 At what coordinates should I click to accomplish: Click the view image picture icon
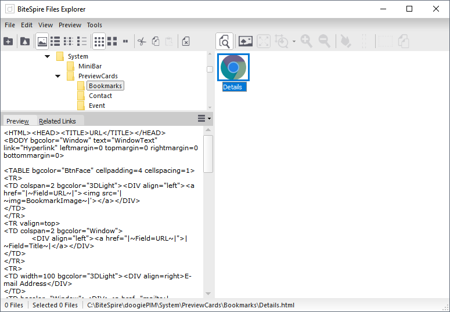click(246, 42)
